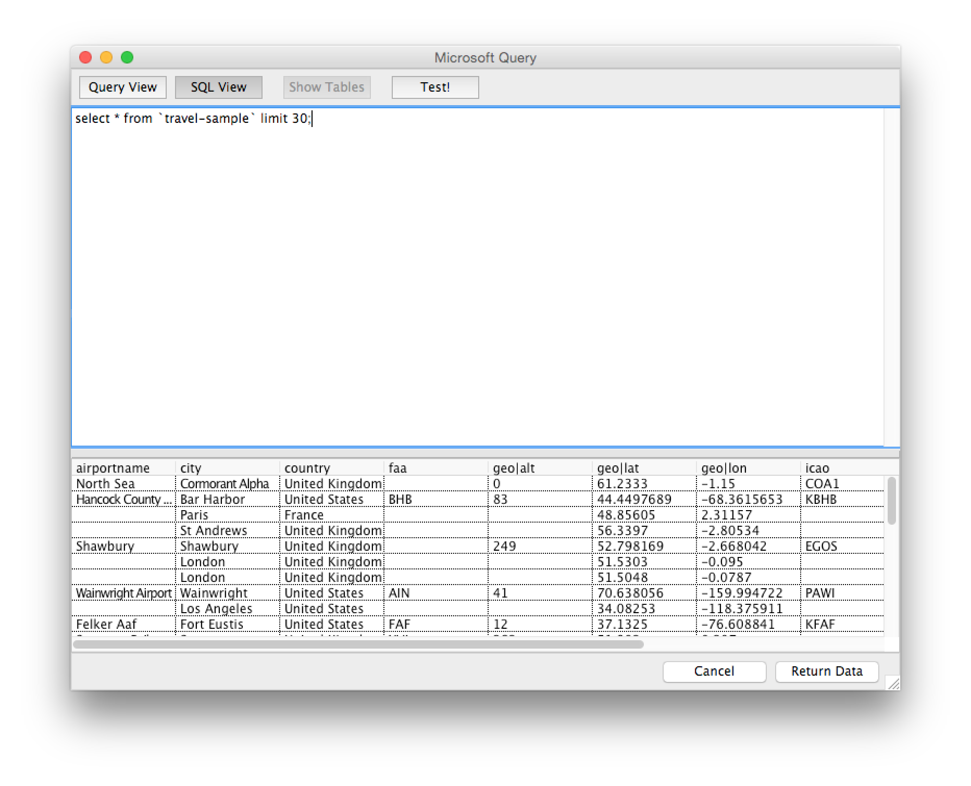Click inside the SQL query text area
Image resolution: width=971 pixels, height=786 pixels.
point(477,277)
